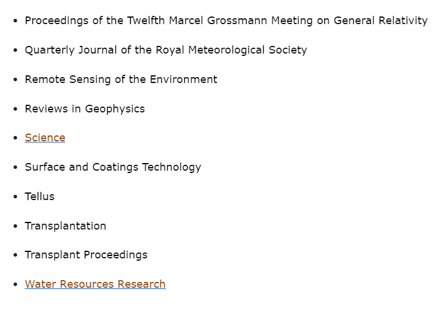Screen dimensions: 445x309
Task: Click the bullet beside Surface and Coatings Technology
Action: click(x=15, y=168)
